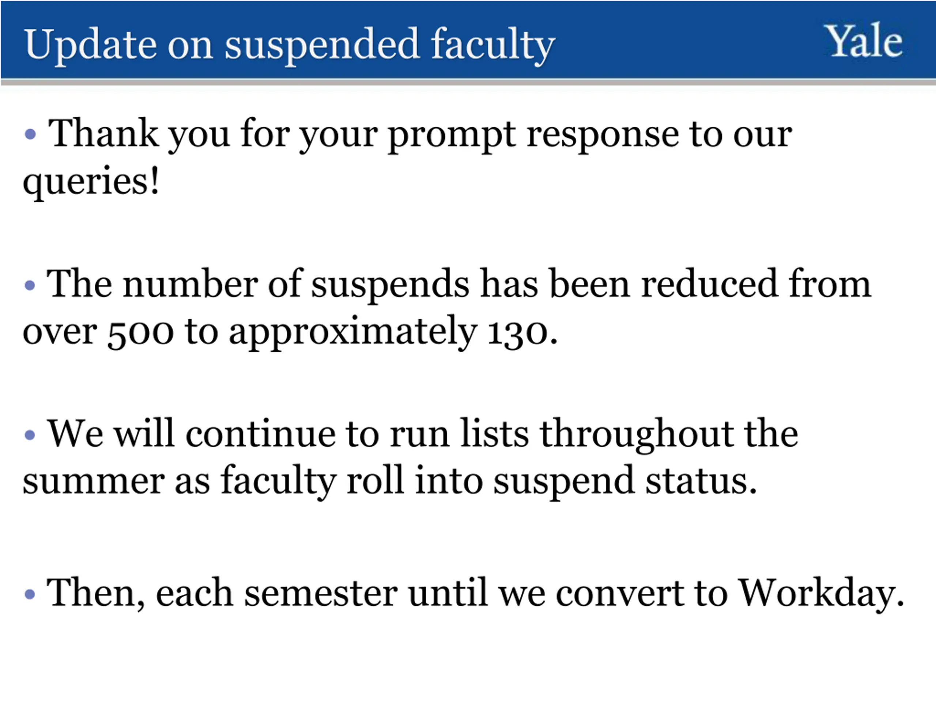This screenshot has height=702, width=936.
Task: Click the bullet dot before 'Then, each semester'
Action: coord(30,594)
